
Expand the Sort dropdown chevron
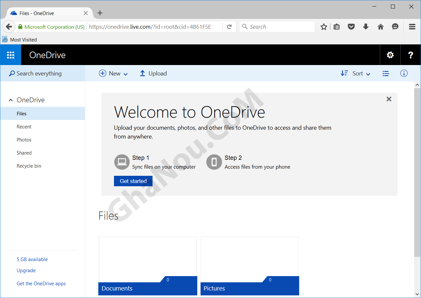tap(368, 74)
